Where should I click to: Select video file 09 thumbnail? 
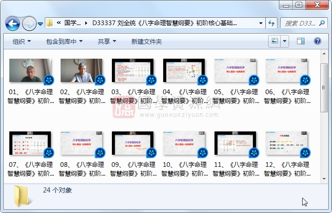(x=133, y=144)
